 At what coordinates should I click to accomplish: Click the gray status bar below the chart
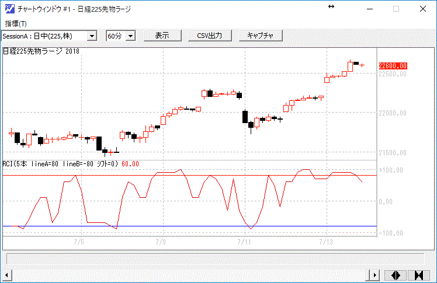(x=215, y=258)
